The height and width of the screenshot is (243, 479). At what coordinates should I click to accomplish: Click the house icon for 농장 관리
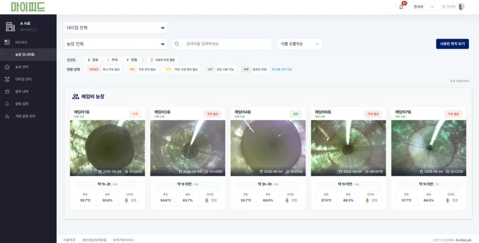[7, 67]
